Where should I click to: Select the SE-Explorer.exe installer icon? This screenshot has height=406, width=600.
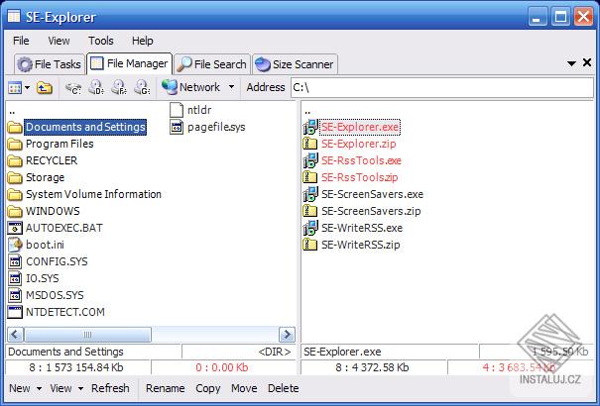pyautogui.click(x=310, y=127)
